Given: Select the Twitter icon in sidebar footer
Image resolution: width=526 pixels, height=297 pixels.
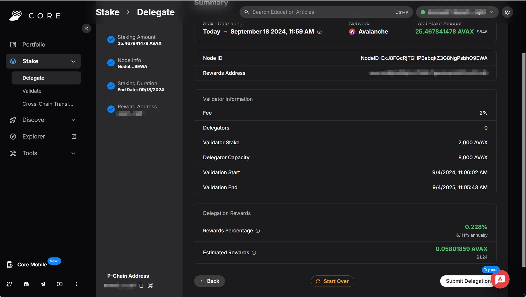Looking at the screenshot, I should pyautogui.click(x=10, y=284).
